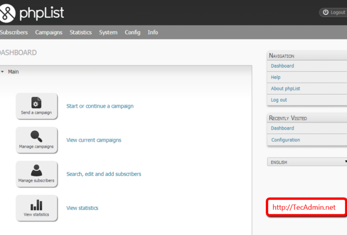Open the English language dropdown

(307, 162)
